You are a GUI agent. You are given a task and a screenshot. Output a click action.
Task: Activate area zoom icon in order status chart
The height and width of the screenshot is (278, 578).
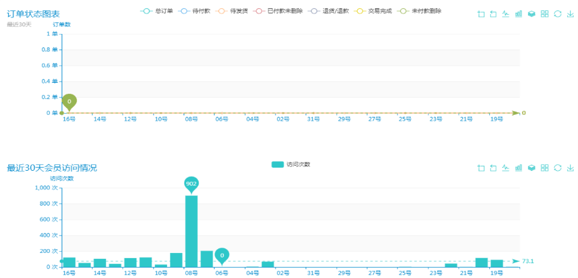[480, 14]
